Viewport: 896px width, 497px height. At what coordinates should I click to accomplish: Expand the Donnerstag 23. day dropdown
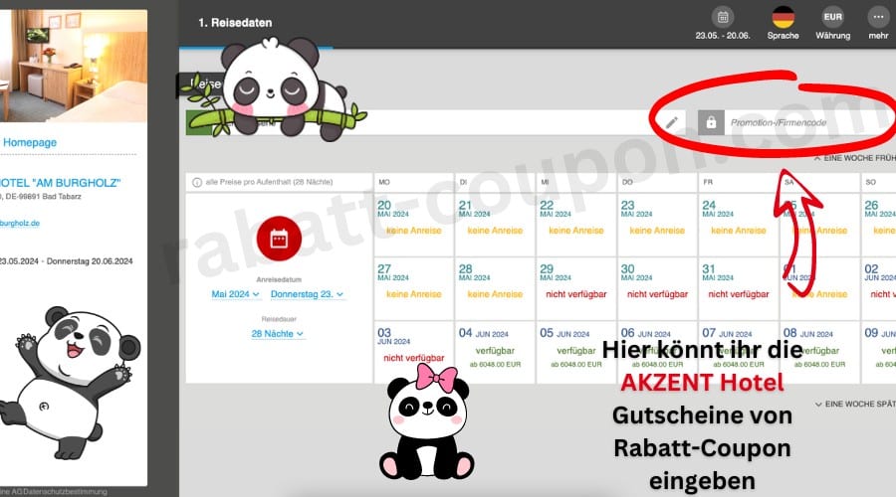pos(308,294)
